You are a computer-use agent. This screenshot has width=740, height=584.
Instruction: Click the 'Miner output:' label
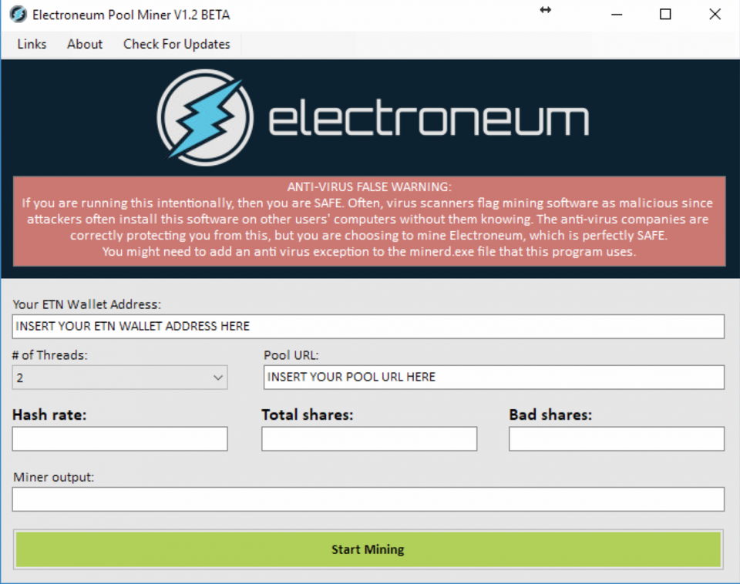[54, 477]
